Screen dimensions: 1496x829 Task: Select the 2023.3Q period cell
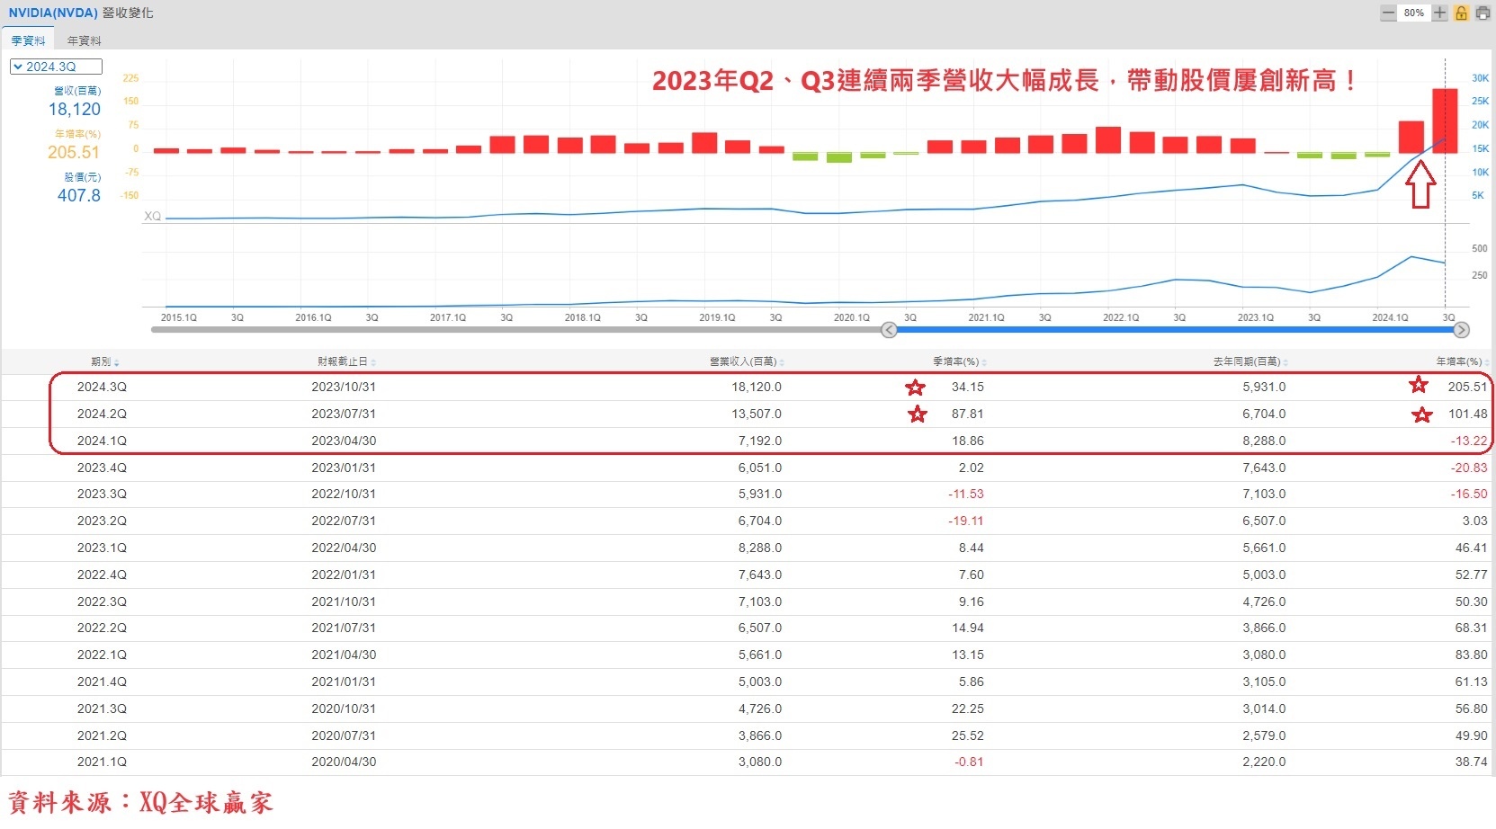[102, 494]
